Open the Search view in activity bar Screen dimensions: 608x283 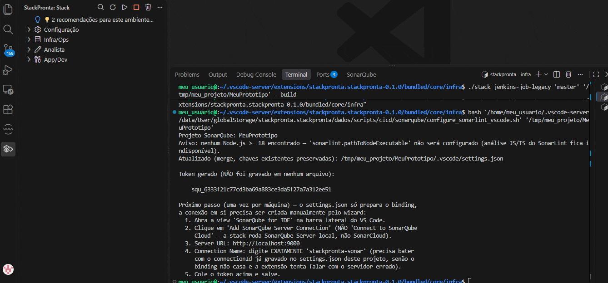pos(8,29)
